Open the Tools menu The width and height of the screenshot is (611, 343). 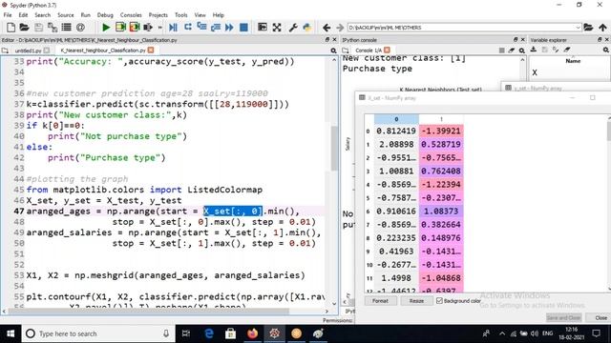(x=181, y=15)
